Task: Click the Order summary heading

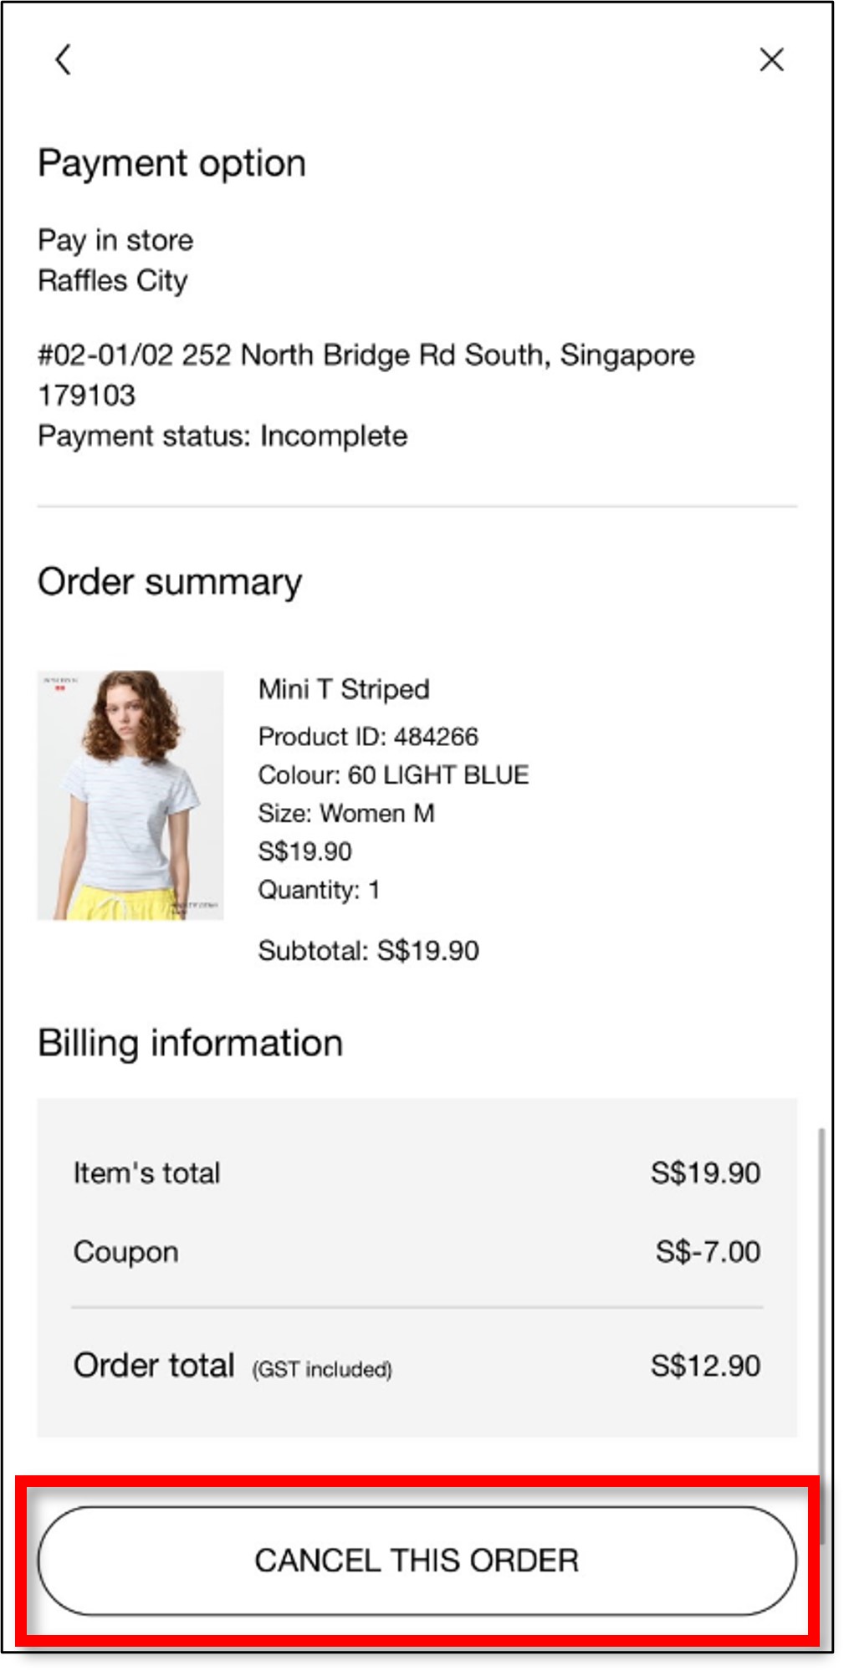Action: (x=170, y=582)
